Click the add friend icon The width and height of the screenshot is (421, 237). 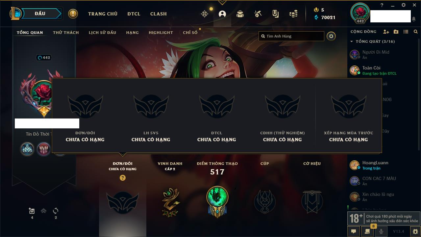point(386,32)
